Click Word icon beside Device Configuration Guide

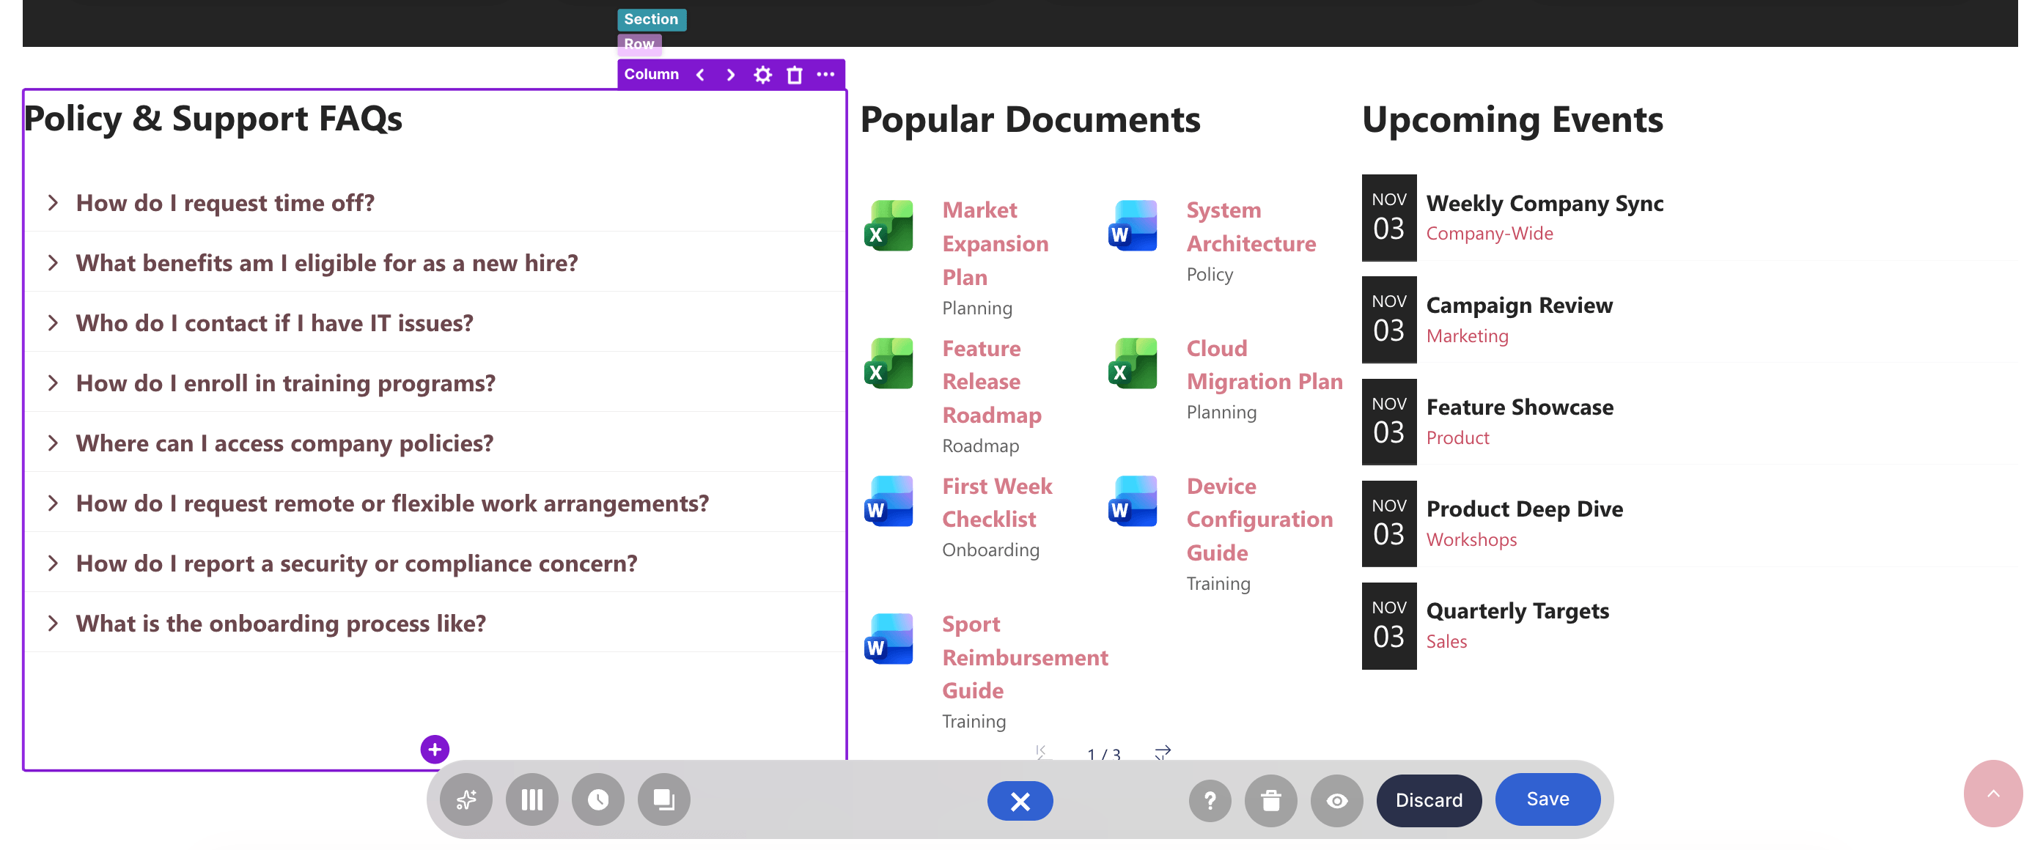pos(1132,500)
